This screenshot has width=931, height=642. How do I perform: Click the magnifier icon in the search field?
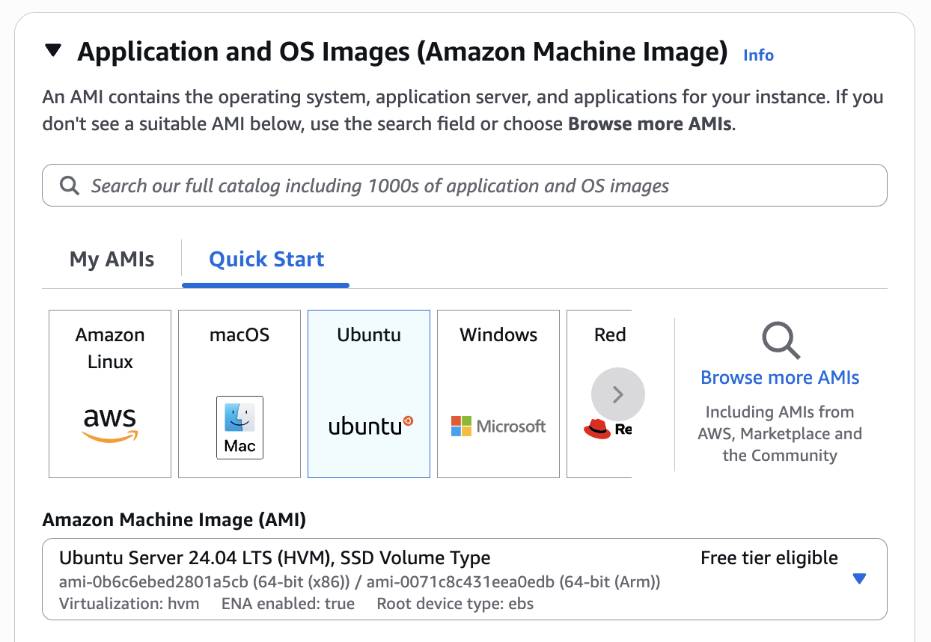point(70,186)
